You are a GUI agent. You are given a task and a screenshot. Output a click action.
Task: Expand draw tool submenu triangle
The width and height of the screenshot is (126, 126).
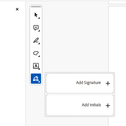pyautogui.click(x=39, y=56)
